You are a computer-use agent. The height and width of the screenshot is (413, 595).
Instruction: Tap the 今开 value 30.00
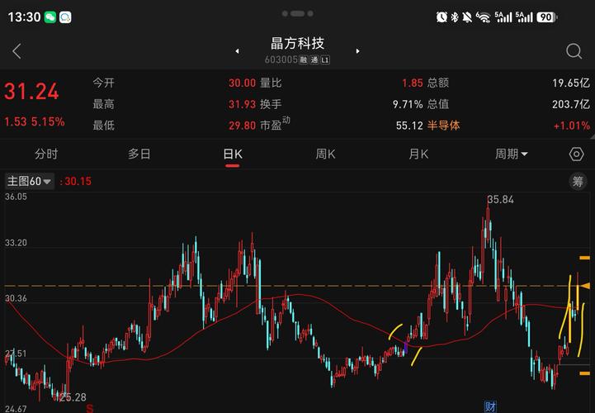point(242,83)
